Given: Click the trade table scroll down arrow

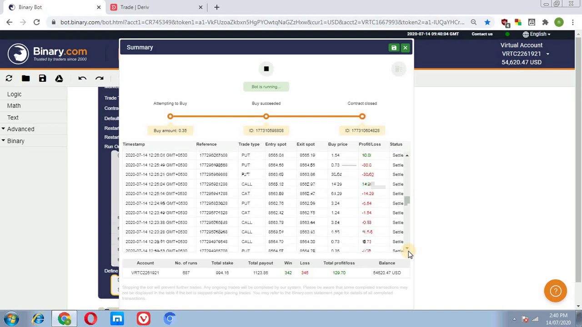Looking at the screenshot, I should (407, 249).
